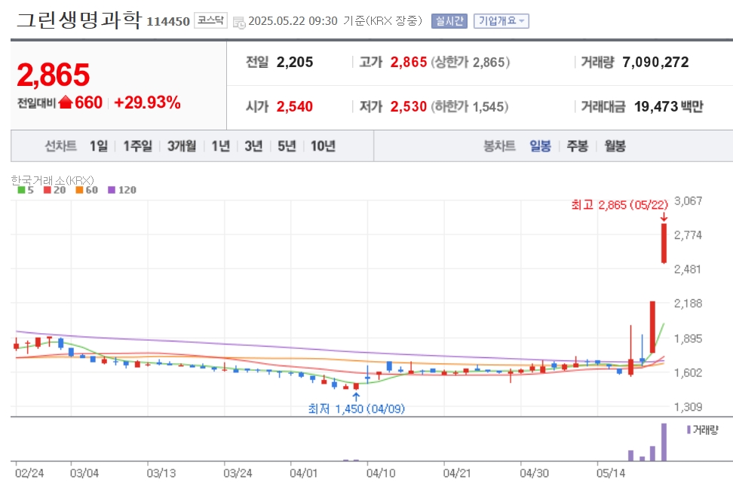Click the 최저 1,450 low marker

point(356,409)
